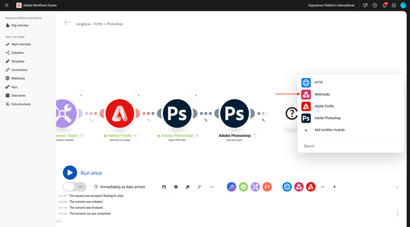
Task: Open the hamburger menu in top bar
Action: point(7,5)
